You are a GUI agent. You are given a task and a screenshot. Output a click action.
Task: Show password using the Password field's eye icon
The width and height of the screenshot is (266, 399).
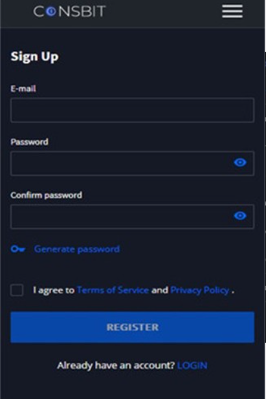[x=240, y=162]
